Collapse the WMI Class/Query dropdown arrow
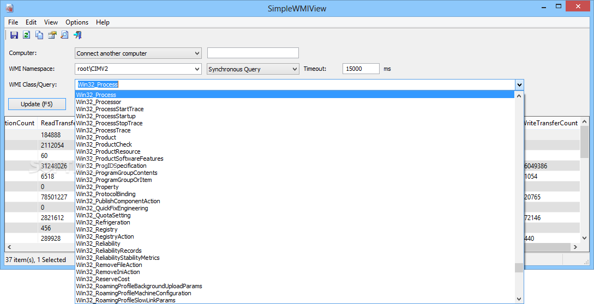594x304 pixels. point(519,85)
